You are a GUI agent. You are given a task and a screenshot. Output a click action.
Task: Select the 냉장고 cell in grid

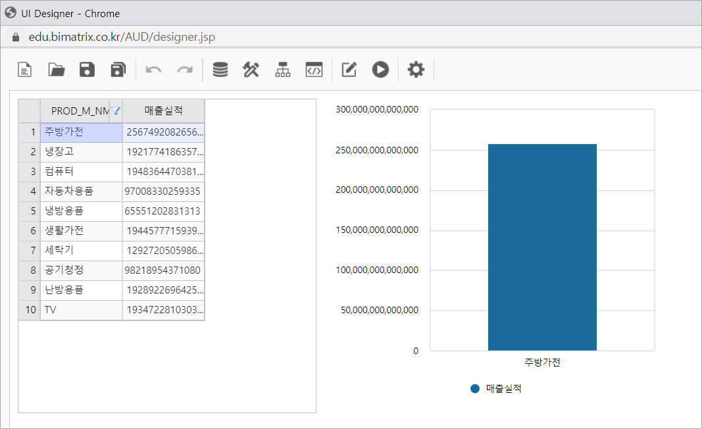[81, 152]
